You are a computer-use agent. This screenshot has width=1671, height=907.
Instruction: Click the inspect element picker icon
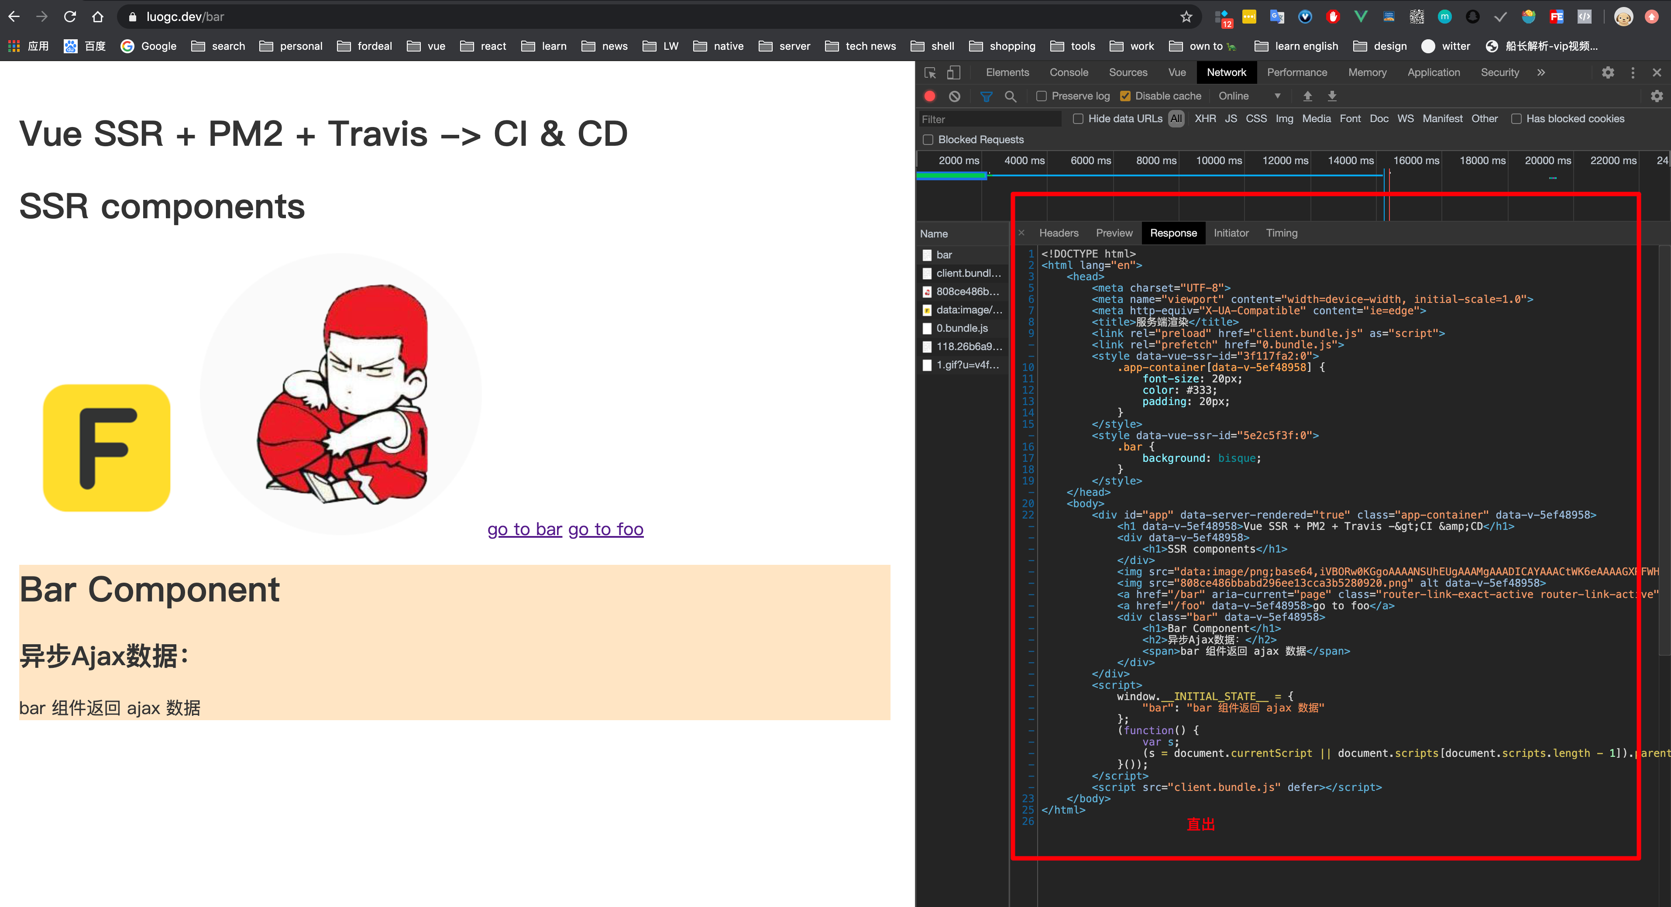pyautogui.click(x=930, y=72)
